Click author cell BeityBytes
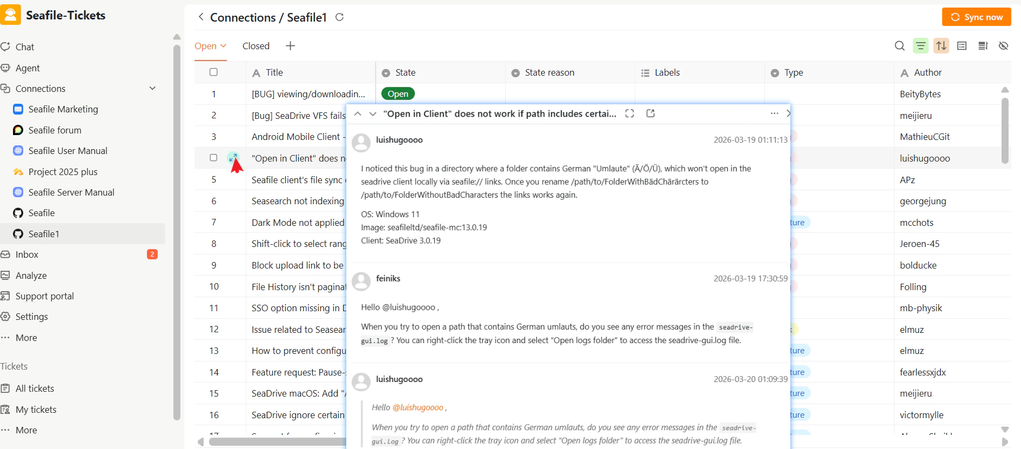This screenshot has width=1021, height=449. click(921, 94)
